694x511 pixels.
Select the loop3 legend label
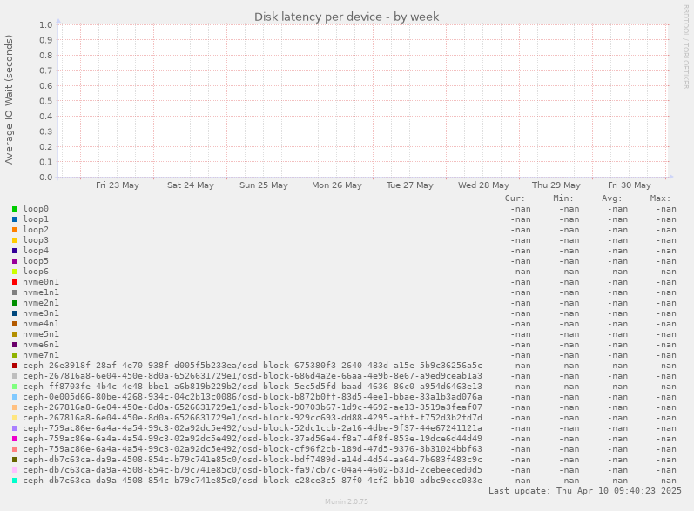[x=36, y=240]
